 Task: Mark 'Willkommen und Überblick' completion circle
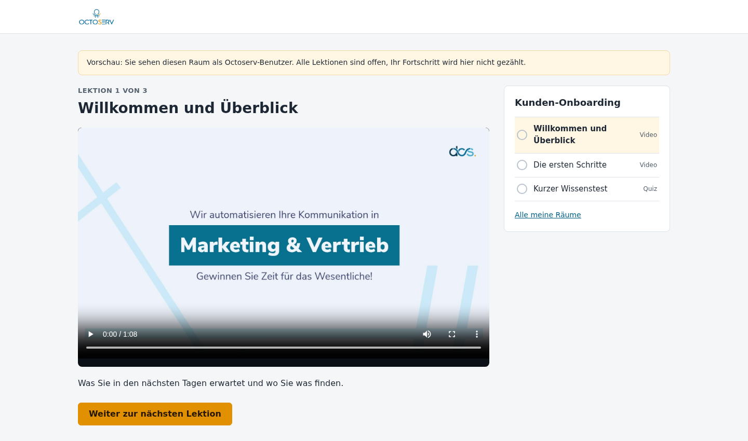tap(522, 135)
